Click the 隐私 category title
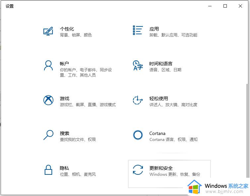250x196 pixels. (x=64, y=168)
